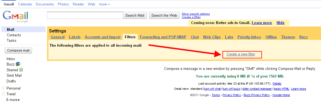Open the Themes settings tab
This screenshot has height=104, width=321.
pyautogui.click(x=288, y=37)
